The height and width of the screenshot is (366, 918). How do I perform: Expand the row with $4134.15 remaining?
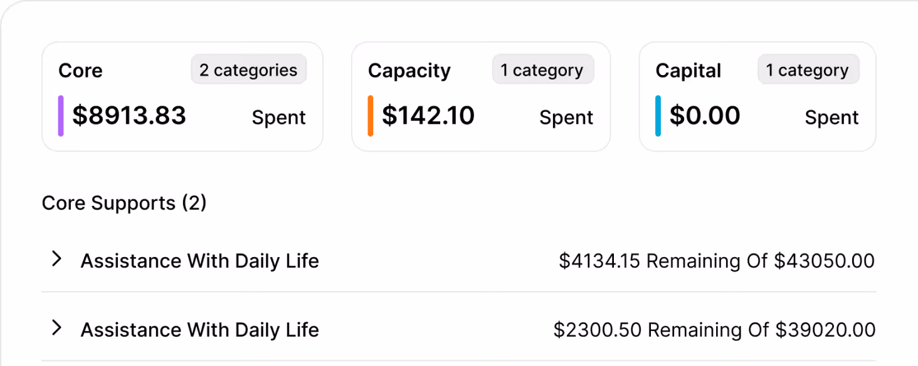pos(57,259)
